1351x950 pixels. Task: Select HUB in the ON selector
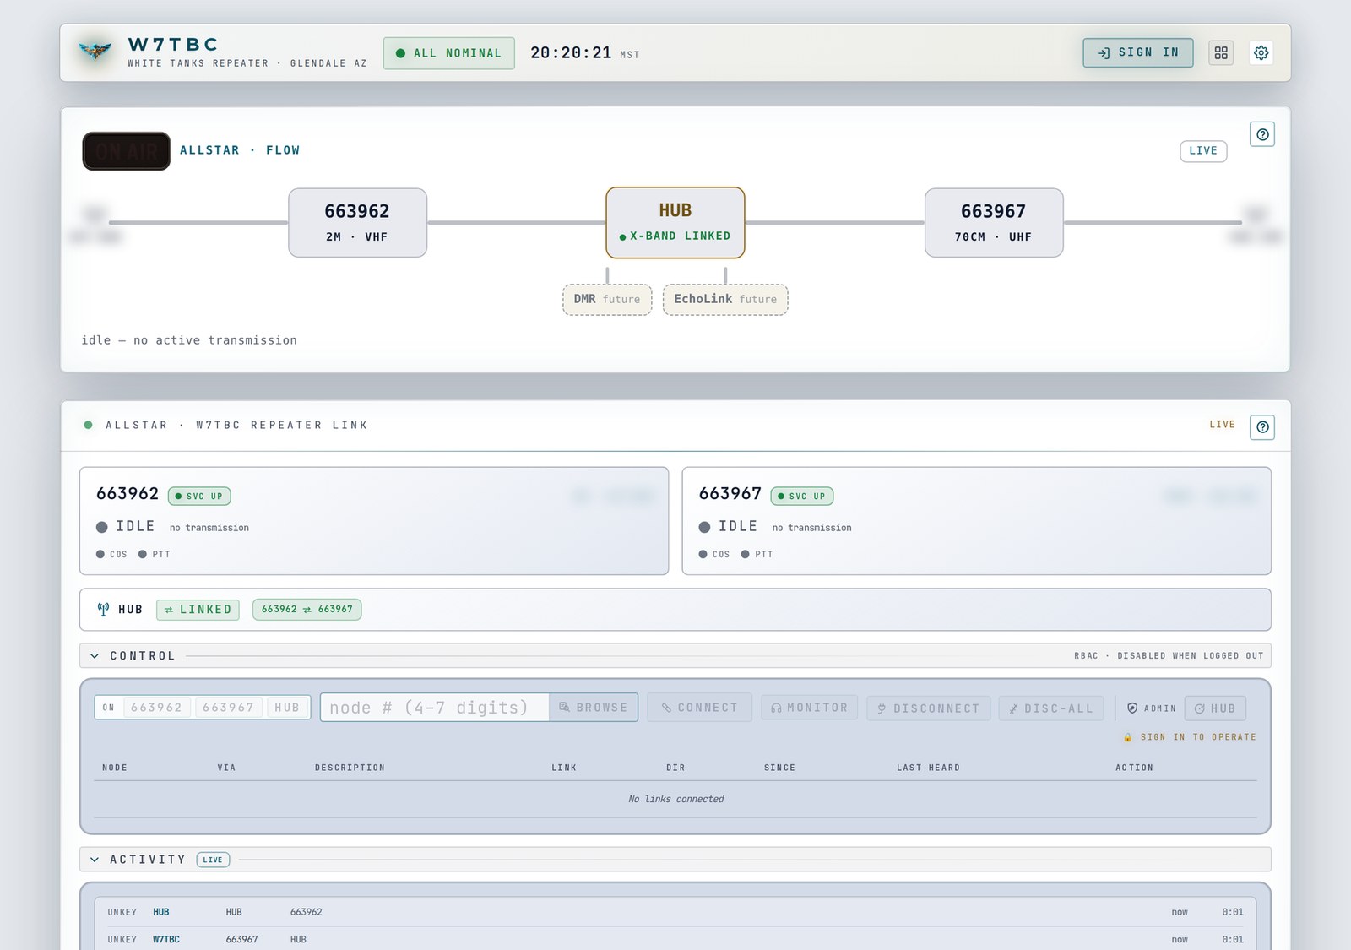pos(287,708)
